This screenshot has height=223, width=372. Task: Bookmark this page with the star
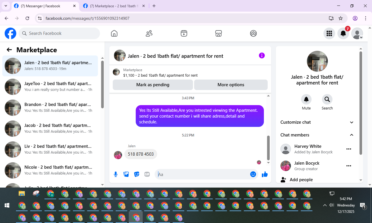[x=341, y=18]
